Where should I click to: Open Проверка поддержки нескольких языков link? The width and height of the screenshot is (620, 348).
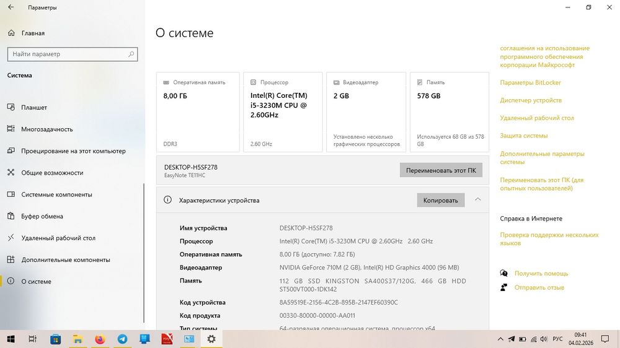tap(549, 239)
